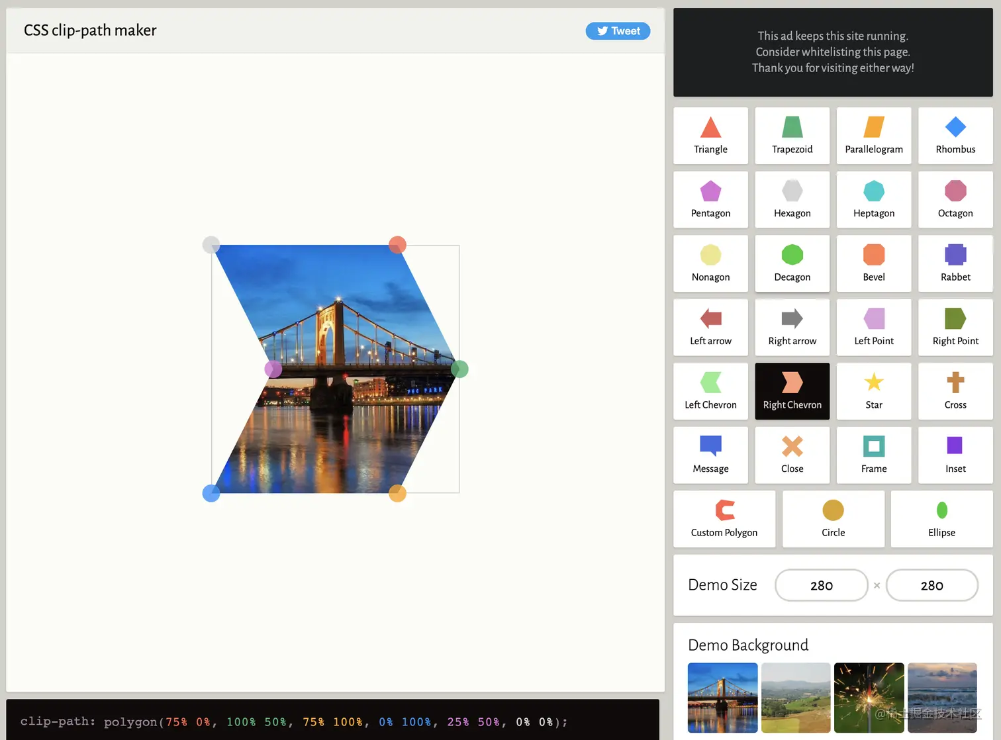
Task: Apply the Frame shape
Action: click(874, 455)
